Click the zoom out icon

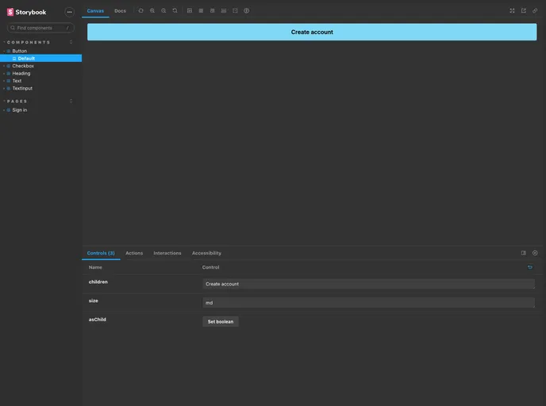coord(163,11)
